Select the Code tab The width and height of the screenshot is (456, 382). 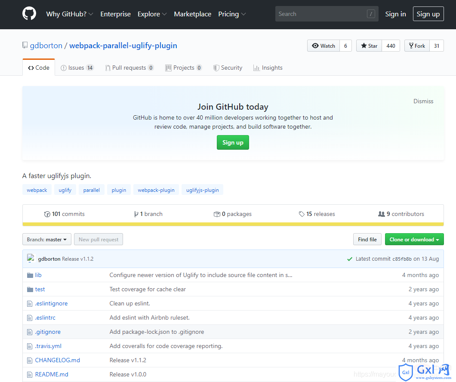(39, 68)
